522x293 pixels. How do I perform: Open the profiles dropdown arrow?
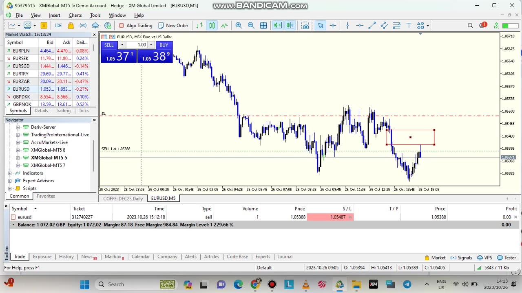click(x=35, y=25)
